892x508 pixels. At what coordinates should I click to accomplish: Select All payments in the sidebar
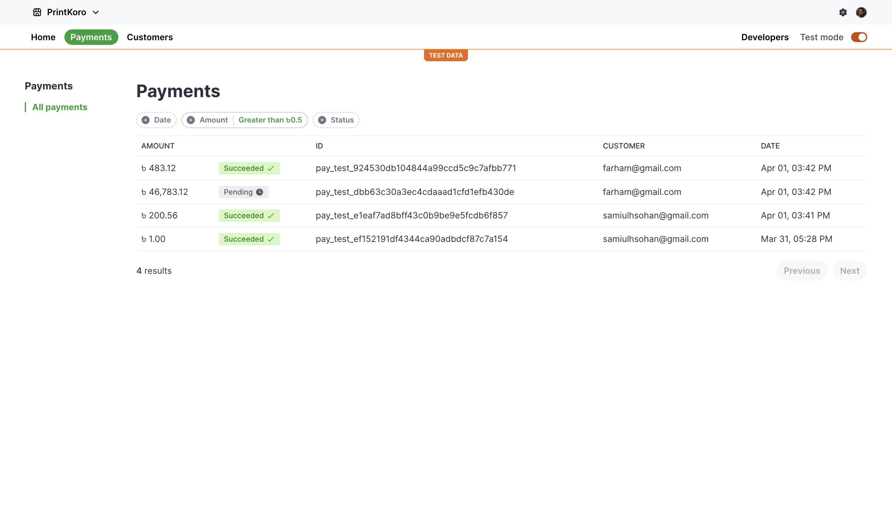coord(59,107)
